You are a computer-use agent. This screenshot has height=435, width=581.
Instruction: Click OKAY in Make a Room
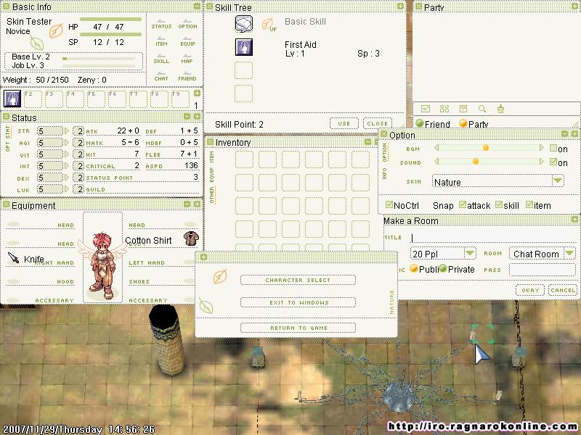coord(530,291)
